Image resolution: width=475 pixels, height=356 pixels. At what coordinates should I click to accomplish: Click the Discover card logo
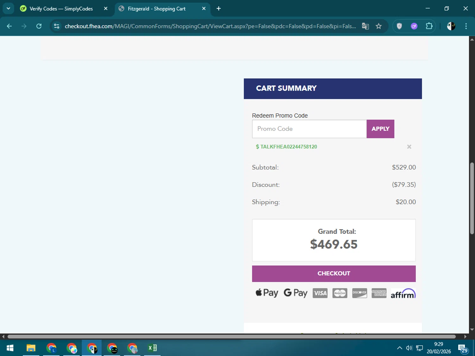pyautogui.click(x=359, y=293)
